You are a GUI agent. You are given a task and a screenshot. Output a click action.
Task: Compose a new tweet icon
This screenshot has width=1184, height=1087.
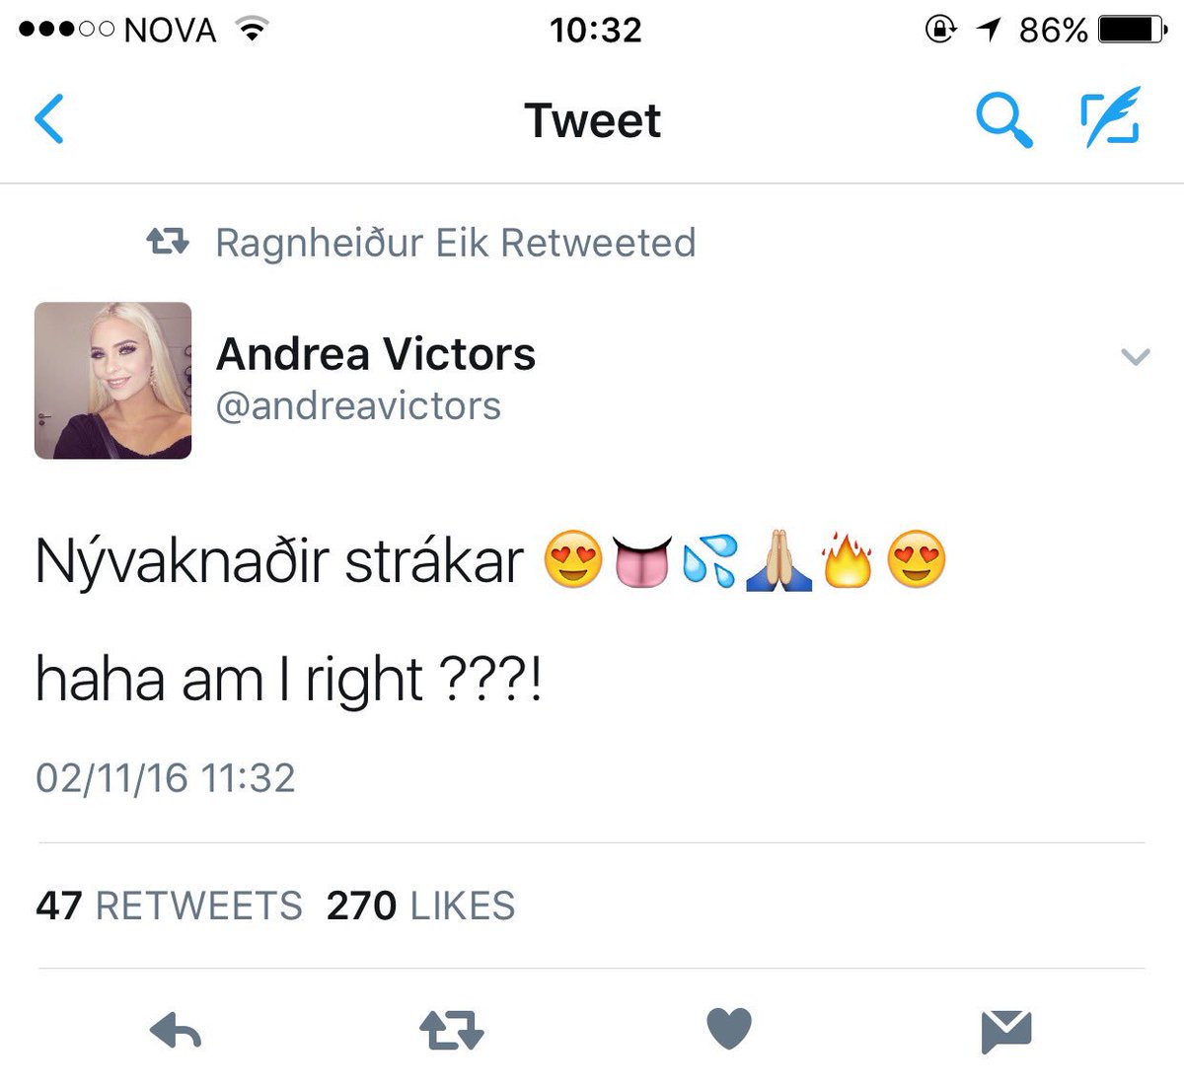1110,117
